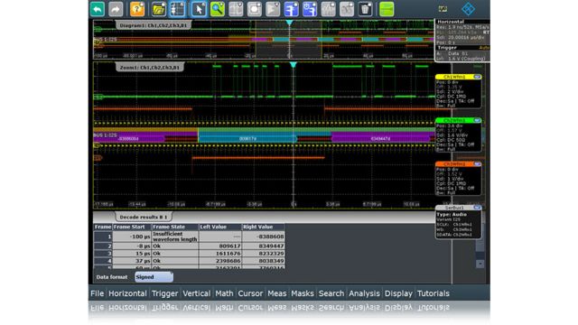Screen dimensions: 578x325
Task: Click the small yellow icon near logo
Action: (x=443, y=9)
